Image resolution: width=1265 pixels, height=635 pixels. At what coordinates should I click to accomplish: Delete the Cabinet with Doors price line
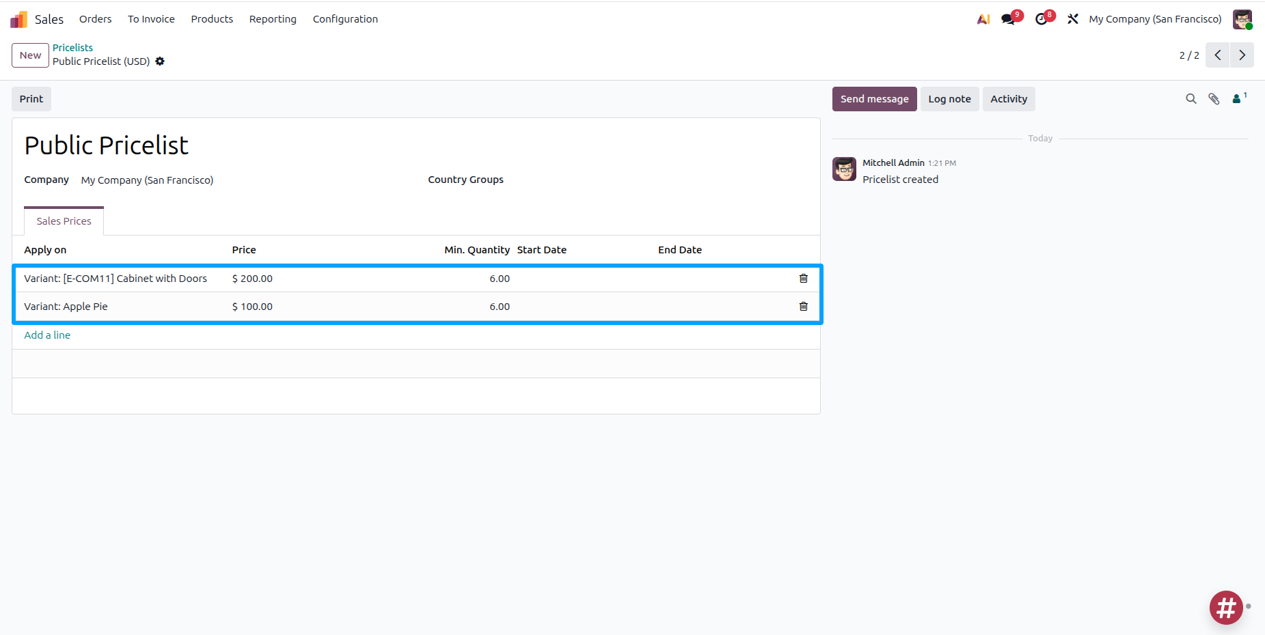click(x=803, y=279)
